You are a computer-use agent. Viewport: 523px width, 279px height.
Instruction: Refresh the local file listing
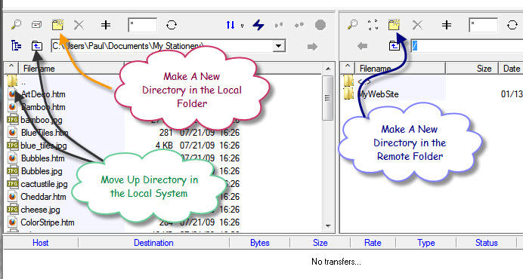(x=172, y=25)
